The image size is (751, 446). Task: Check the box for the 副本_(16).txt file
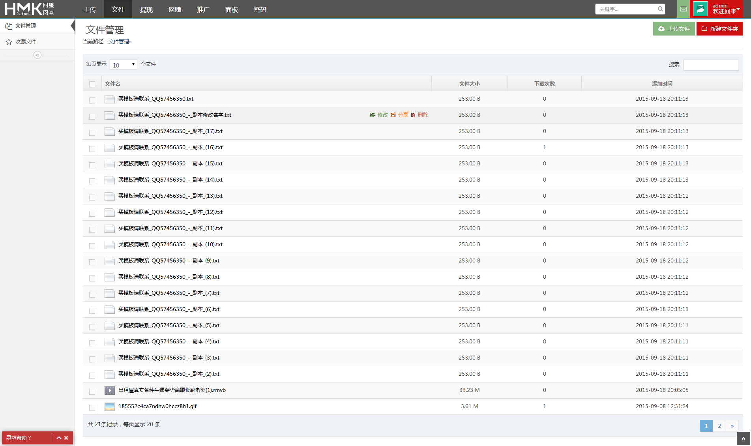92,149
